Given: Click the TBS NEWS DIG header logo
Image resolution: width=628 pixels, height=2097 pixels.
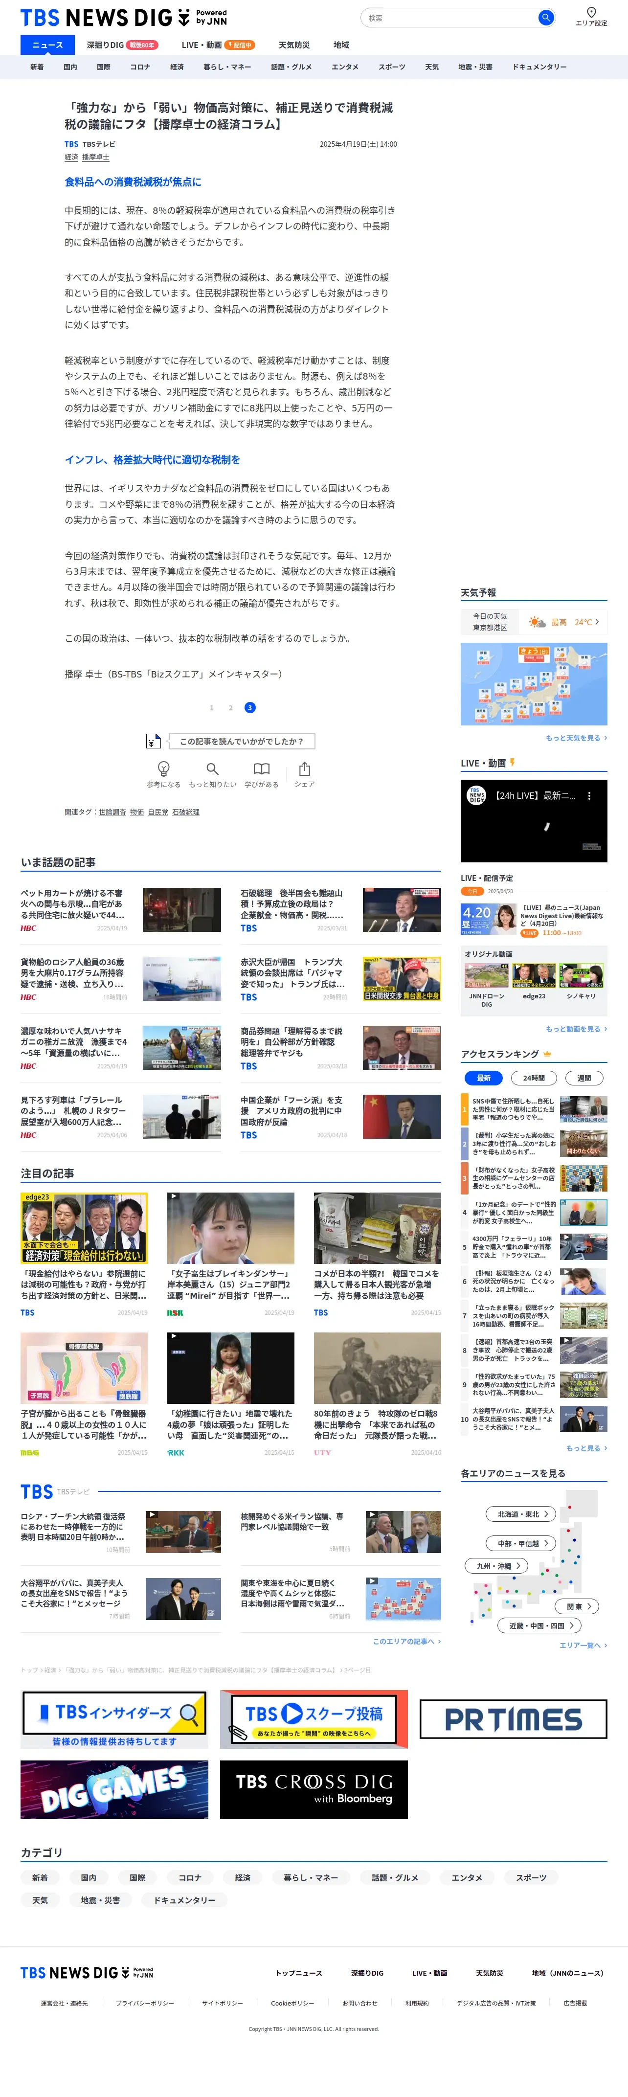Looking at the screenshot, I should [x=124, y=17].
